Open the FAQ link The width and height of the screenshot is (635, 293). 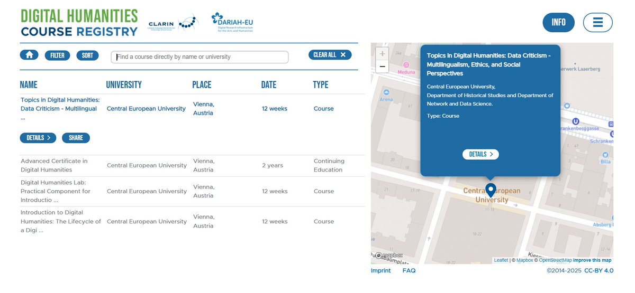(409, 271)
